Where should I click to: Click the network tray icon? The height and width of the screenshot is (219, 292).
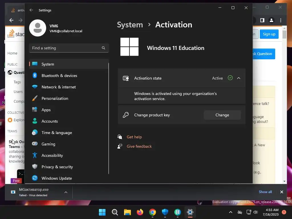click(249, 212)
